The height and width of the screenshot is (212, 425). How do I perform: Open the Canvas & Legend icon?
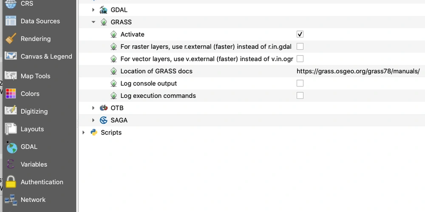(11, 56)
